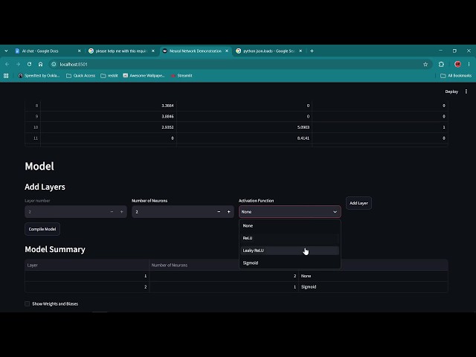Increase the Layer number value
The image size is (476, 357).
point(122,212)
